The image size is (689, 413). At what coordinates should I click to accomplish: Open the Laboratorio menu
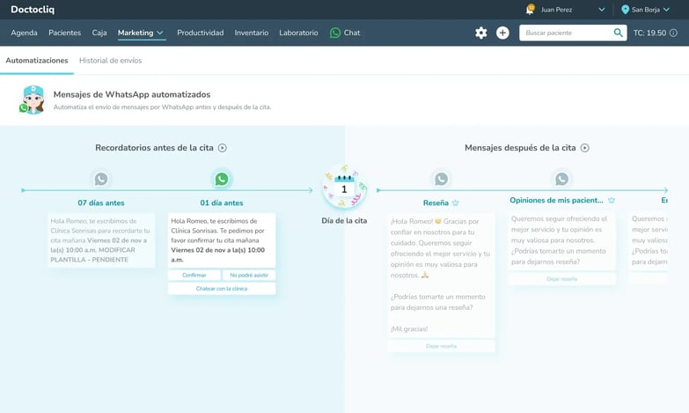point(298,33)
